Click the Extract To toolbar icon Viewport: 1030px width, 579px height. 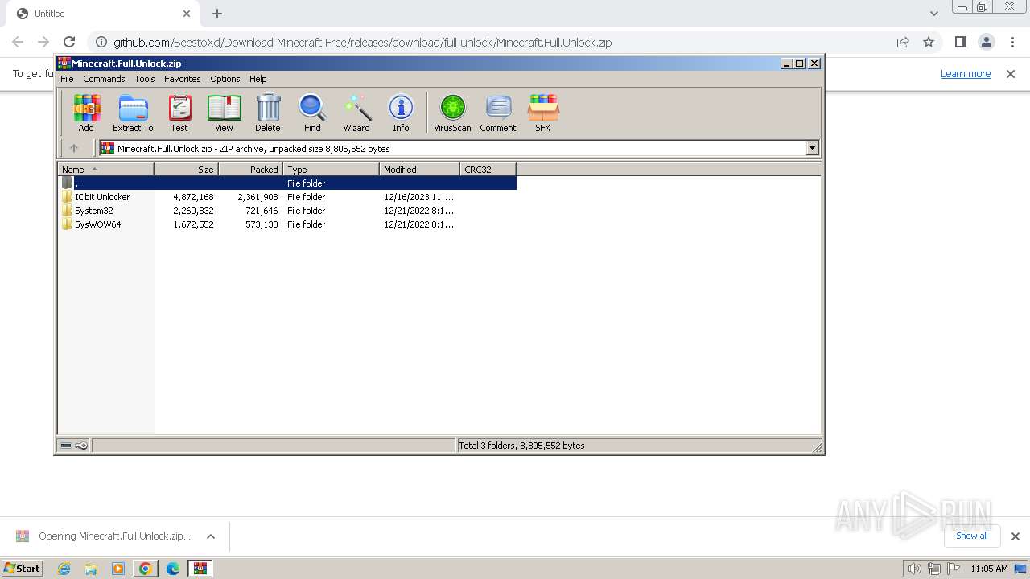pyautogui.click(x=133, y=113)
